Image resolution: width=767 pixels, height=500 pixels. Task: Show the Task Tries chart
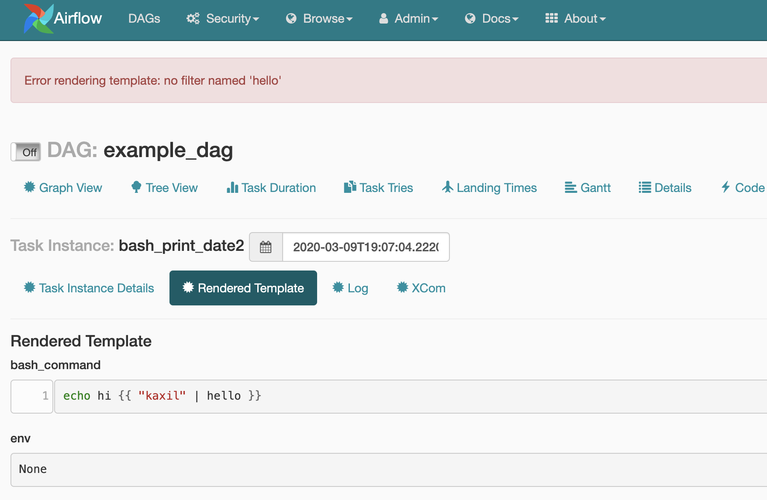pos(378,188)
